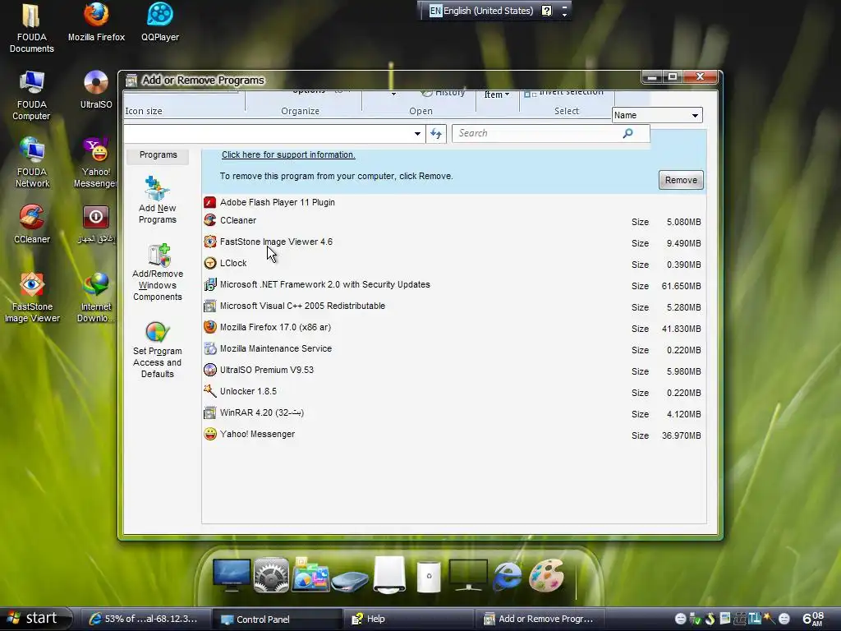Open Add/Remove Windows Components

157,273
